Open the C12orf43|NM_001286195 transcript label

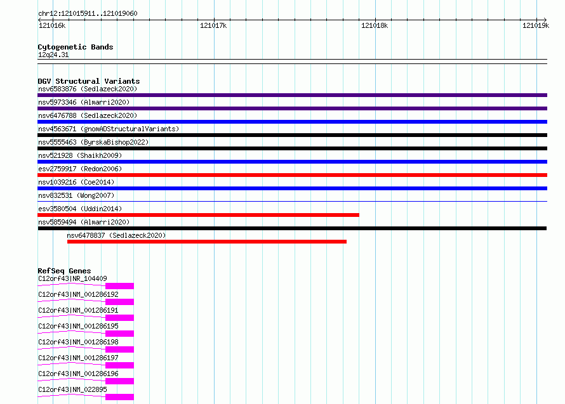click(78, 326)
